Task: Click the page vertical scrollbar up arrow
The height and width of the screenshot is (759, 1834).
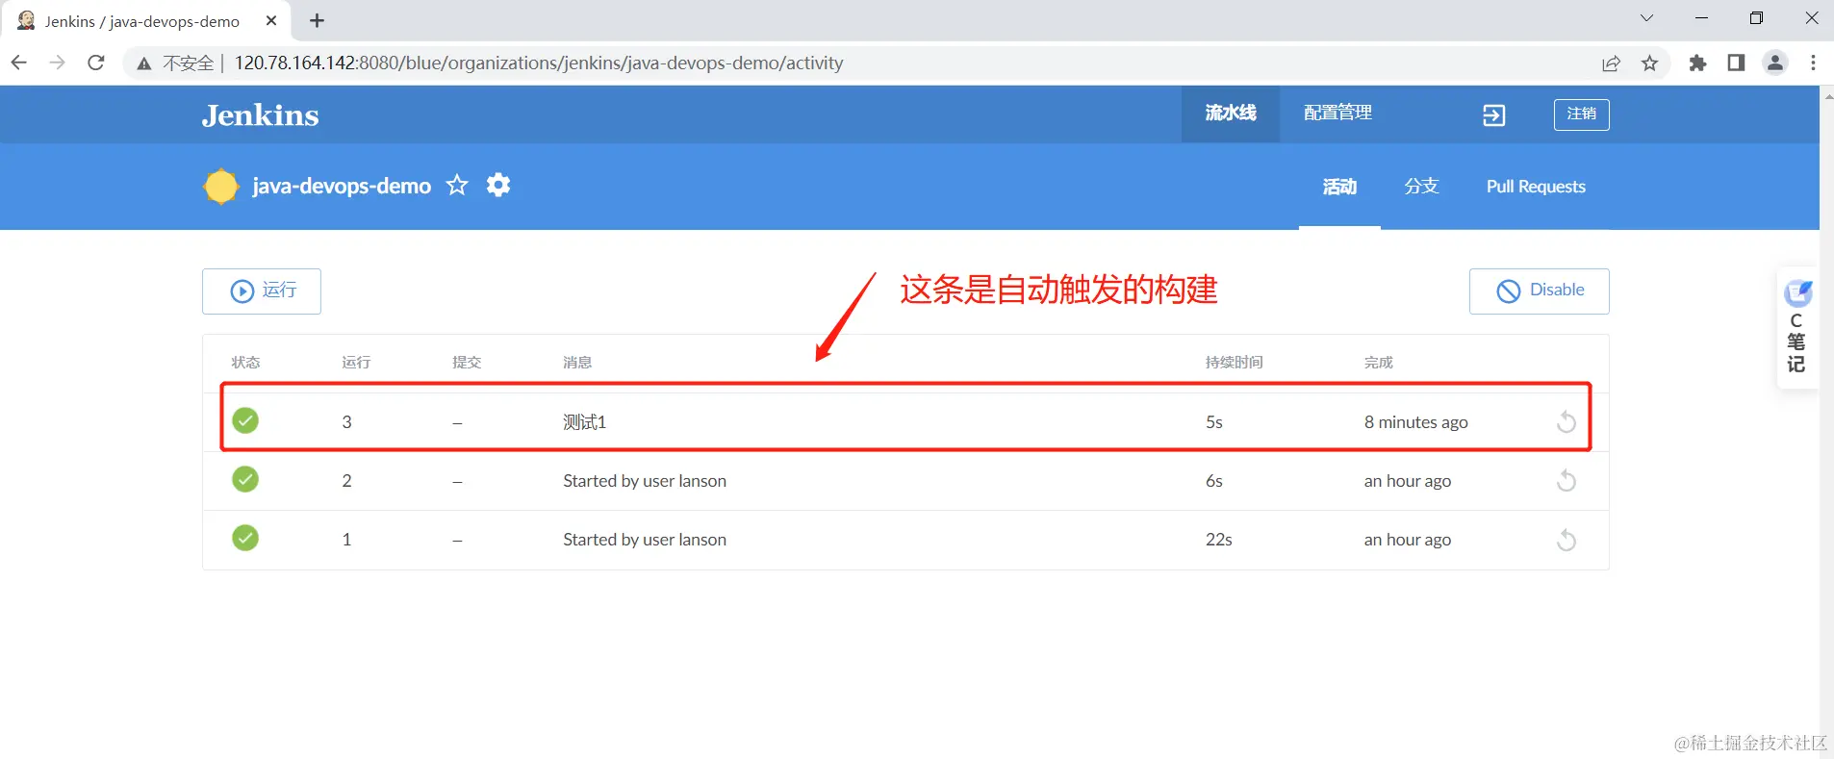Action: 1826,95
